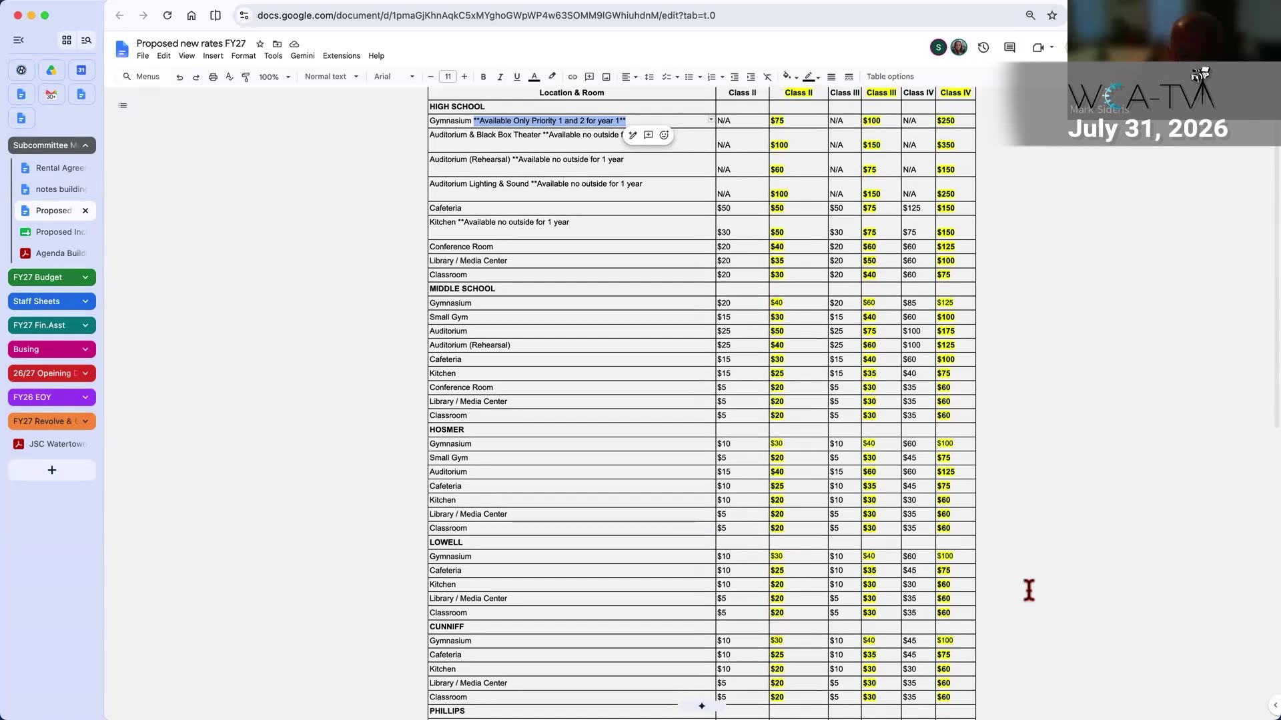The image size is (1281, 720).
Task: Print the document using the printer icon
Action: coord(213,77)
